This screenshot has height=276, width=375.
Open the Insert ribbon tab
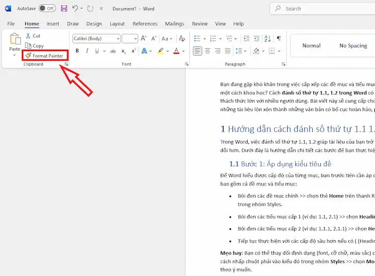[x=52, y=24]
